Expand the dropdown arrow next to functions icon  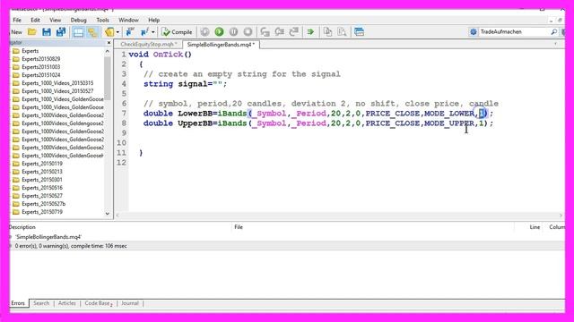tap(153, 32)
